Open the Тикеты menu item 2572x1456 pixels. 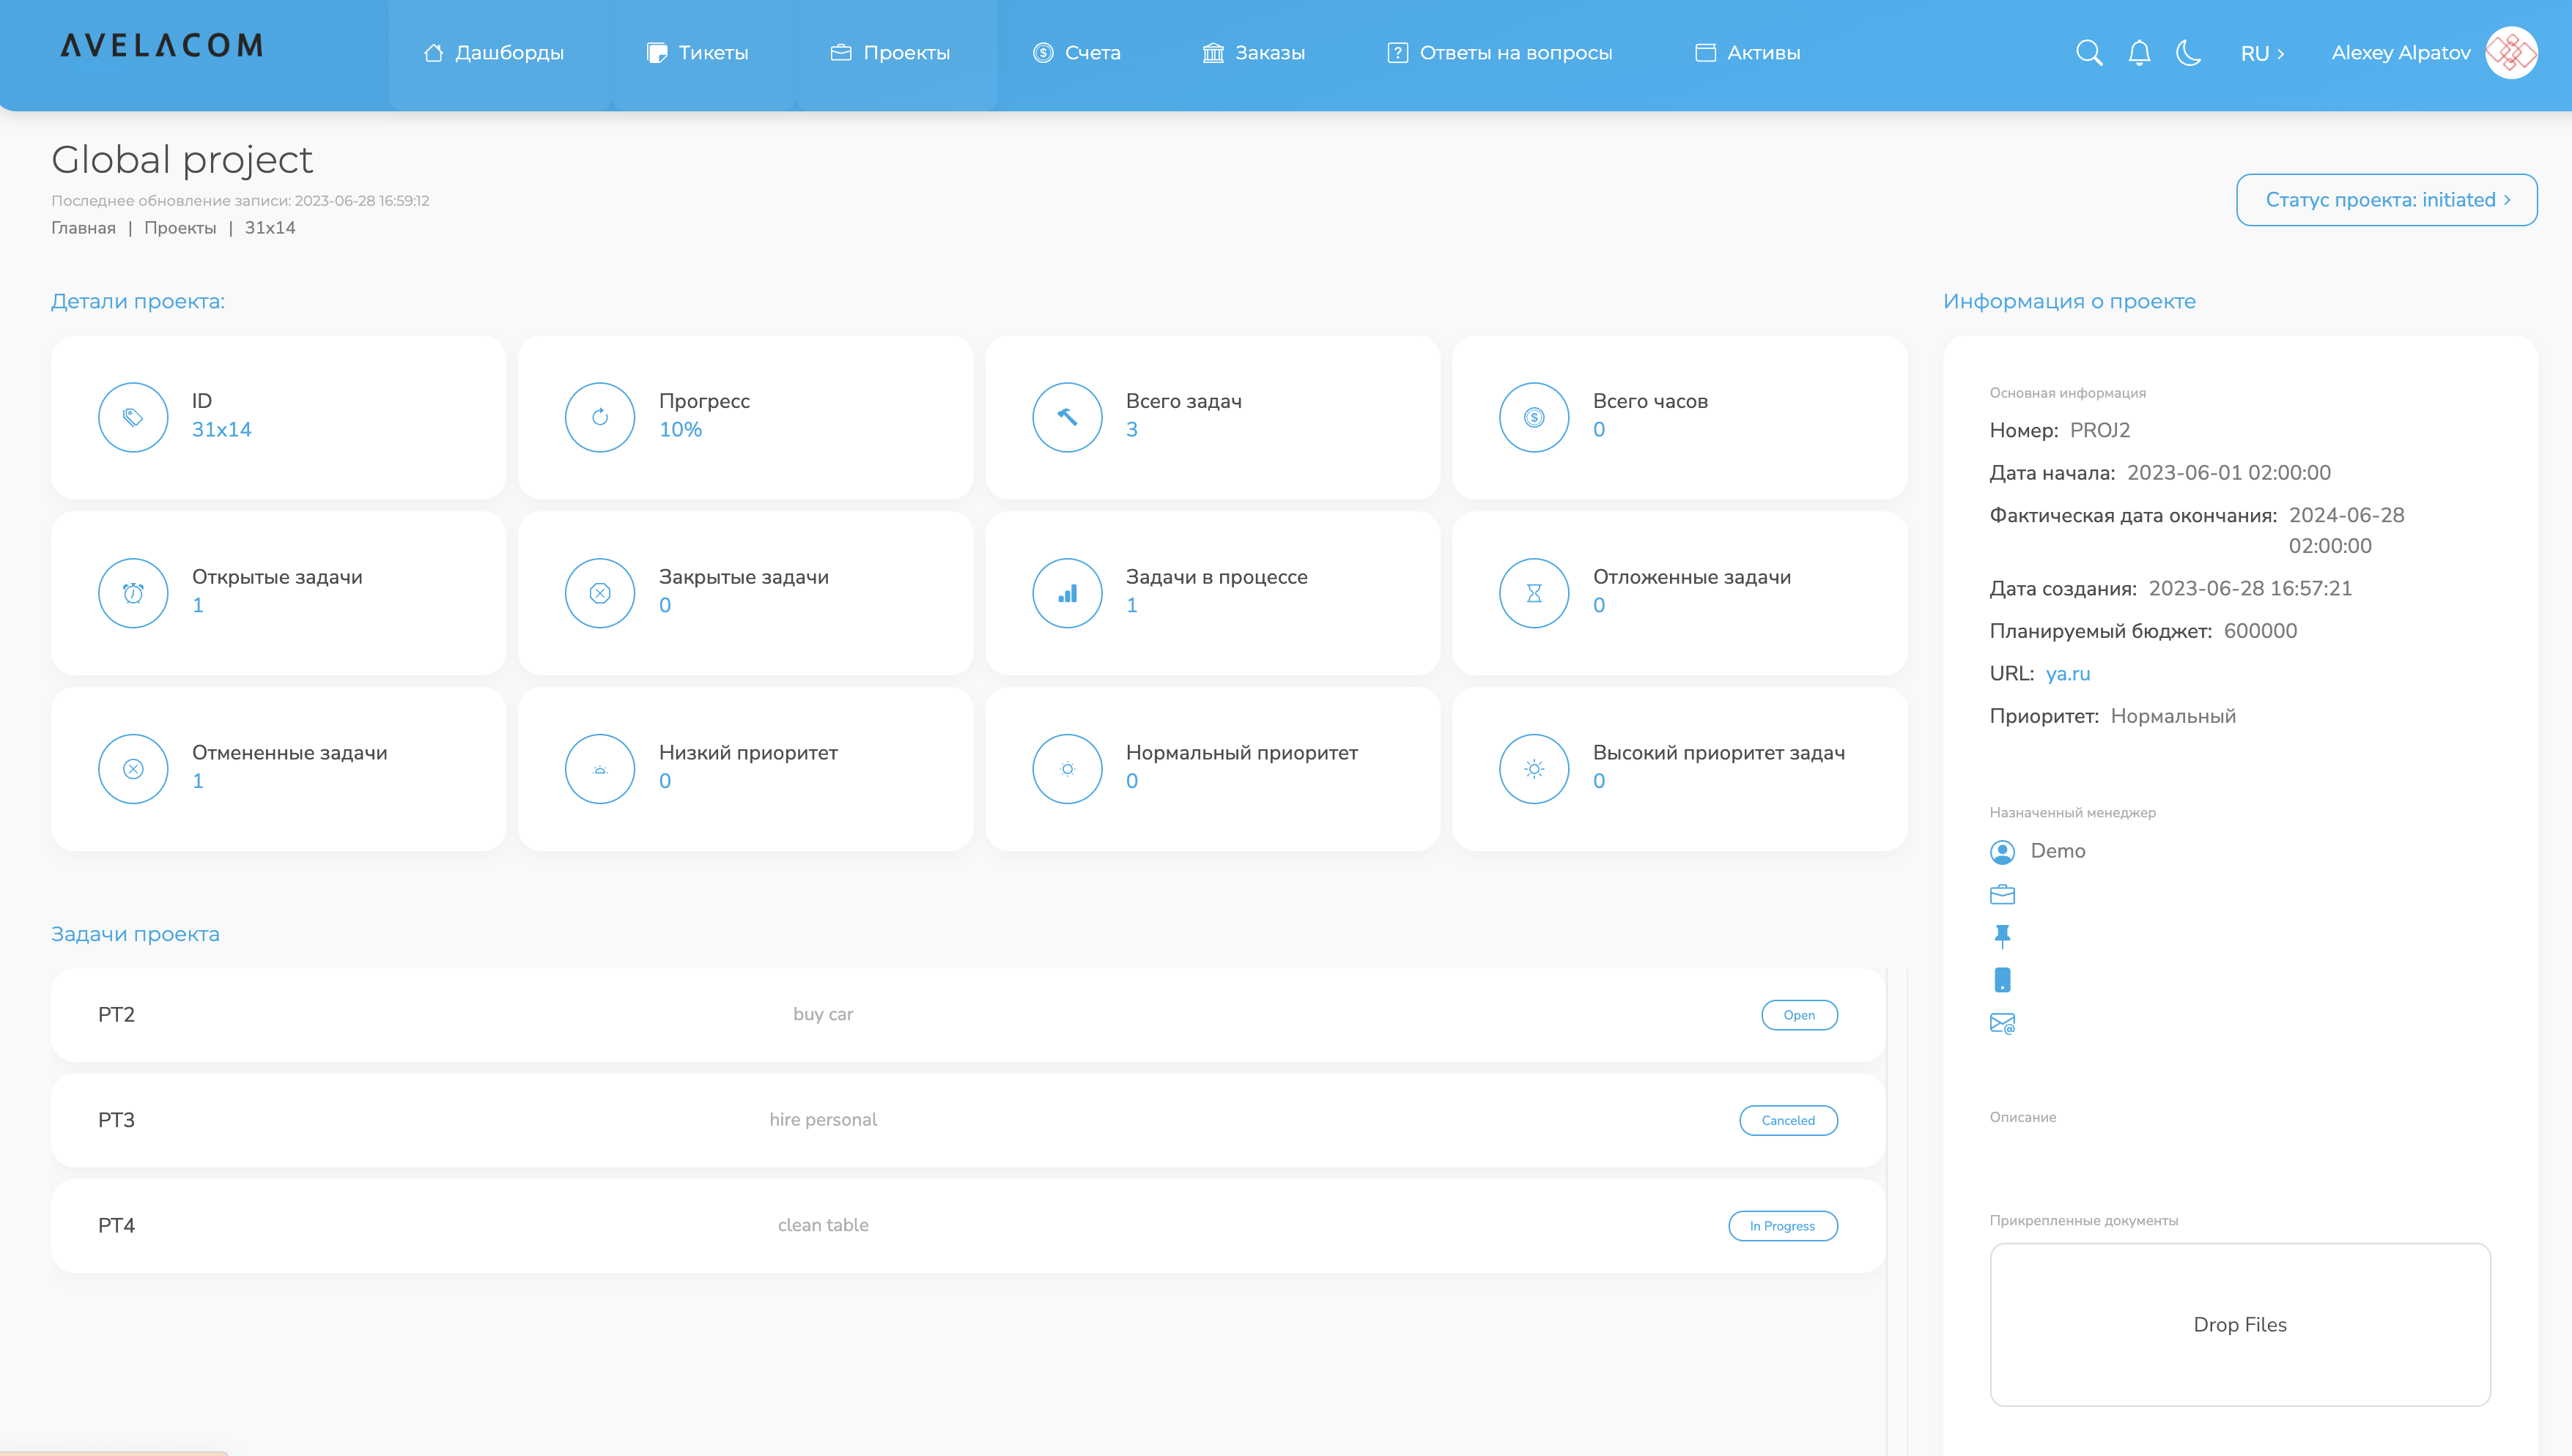[x=698, y=53]
